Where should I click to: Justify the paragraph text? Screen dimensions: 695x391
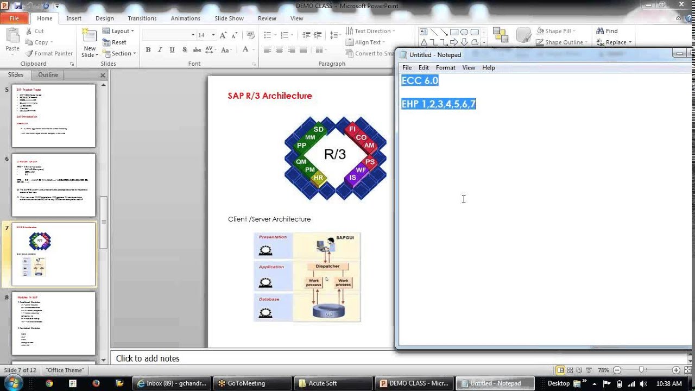[x=304, y=49]
